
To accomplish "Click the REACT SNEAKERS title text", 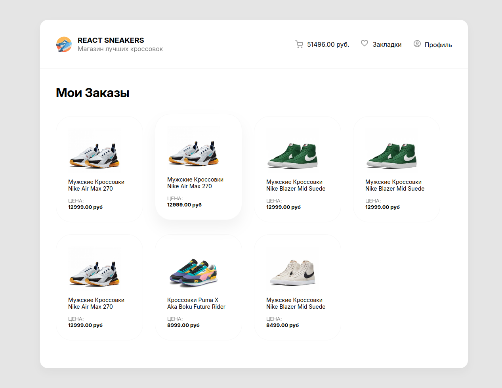I will tap(111, 40).
